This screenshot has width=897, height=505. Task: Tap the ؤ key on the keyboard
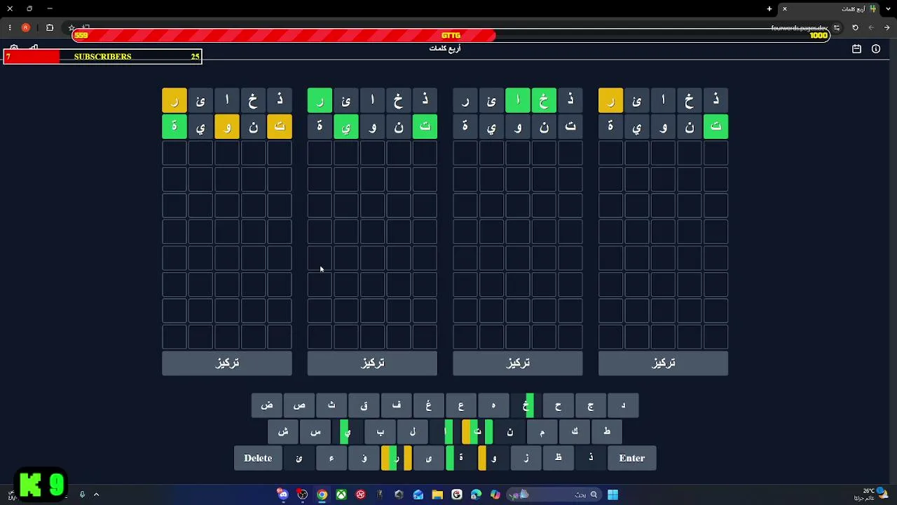coord(364,458)
